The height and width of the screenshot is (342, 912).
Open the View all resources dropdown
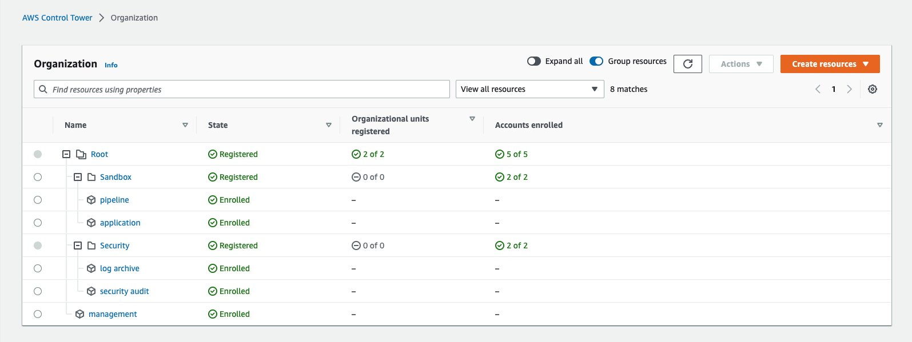(529, 89)
